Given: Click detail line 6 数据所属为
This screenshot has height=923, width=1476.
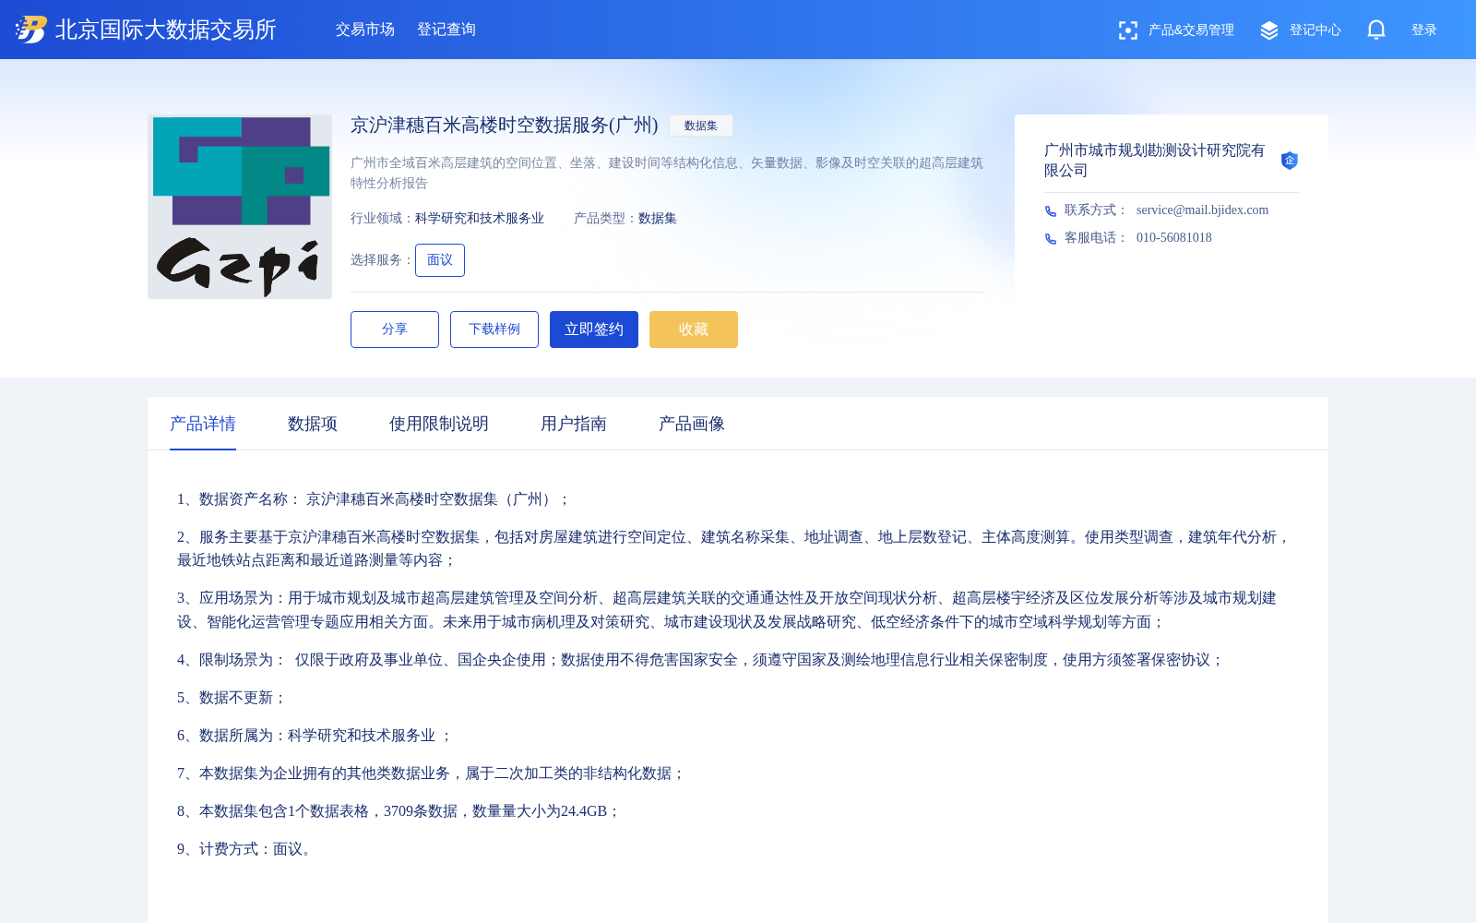Looking at the screenshot, I should click(315, 736).
